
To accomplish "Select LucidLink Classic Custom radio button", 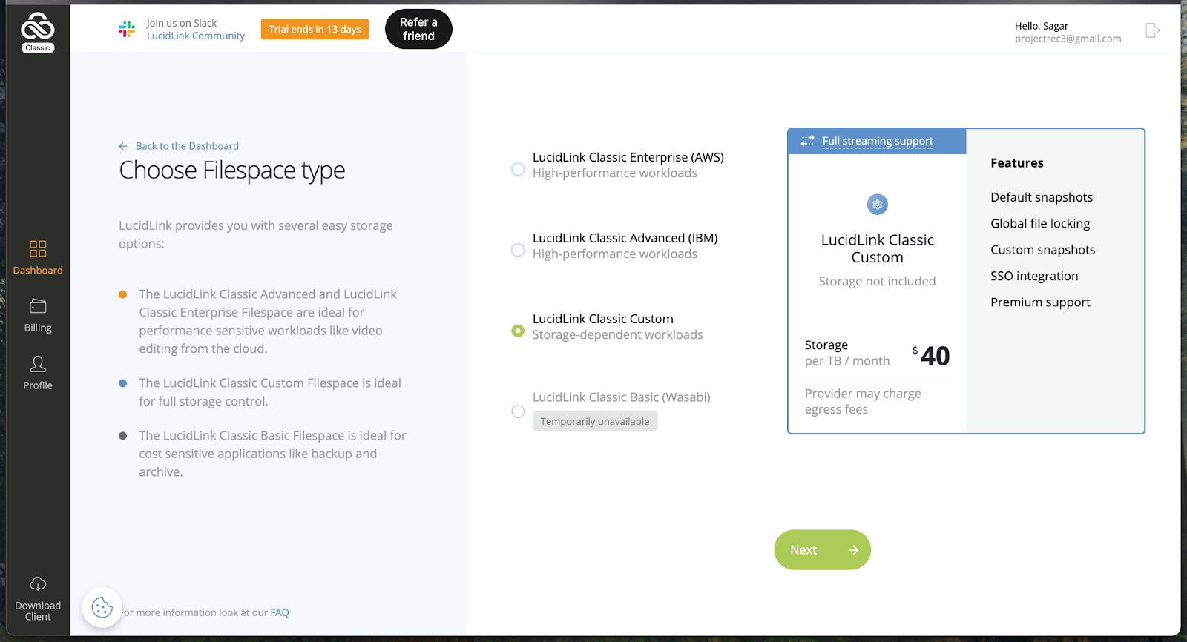I will (x=518, y=331).
